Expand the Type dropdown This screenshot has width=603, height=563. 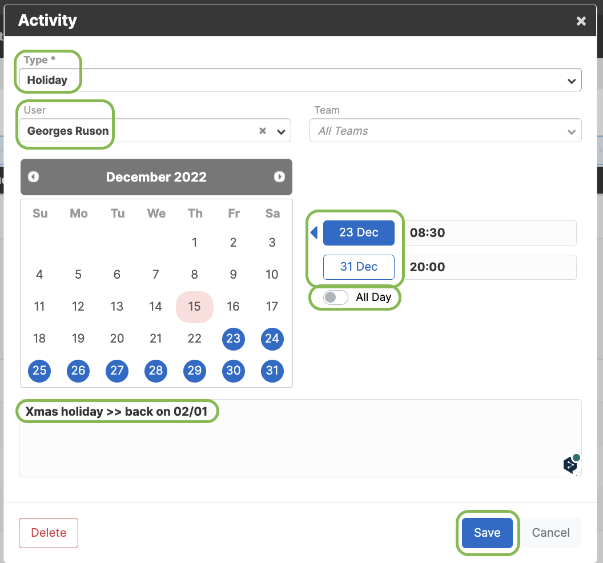pos(572,81)
